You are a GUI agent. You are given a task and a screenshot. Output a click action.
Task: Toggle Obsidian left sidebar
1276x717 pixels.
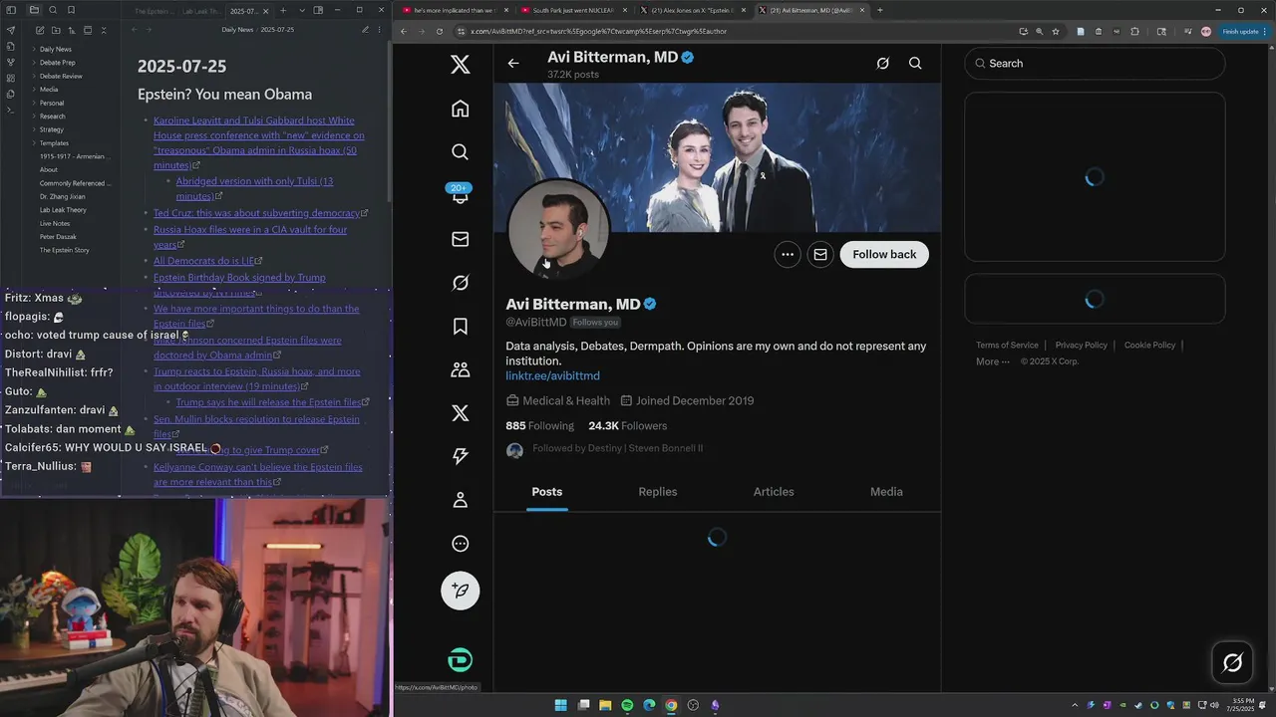[x=11, y=10]
